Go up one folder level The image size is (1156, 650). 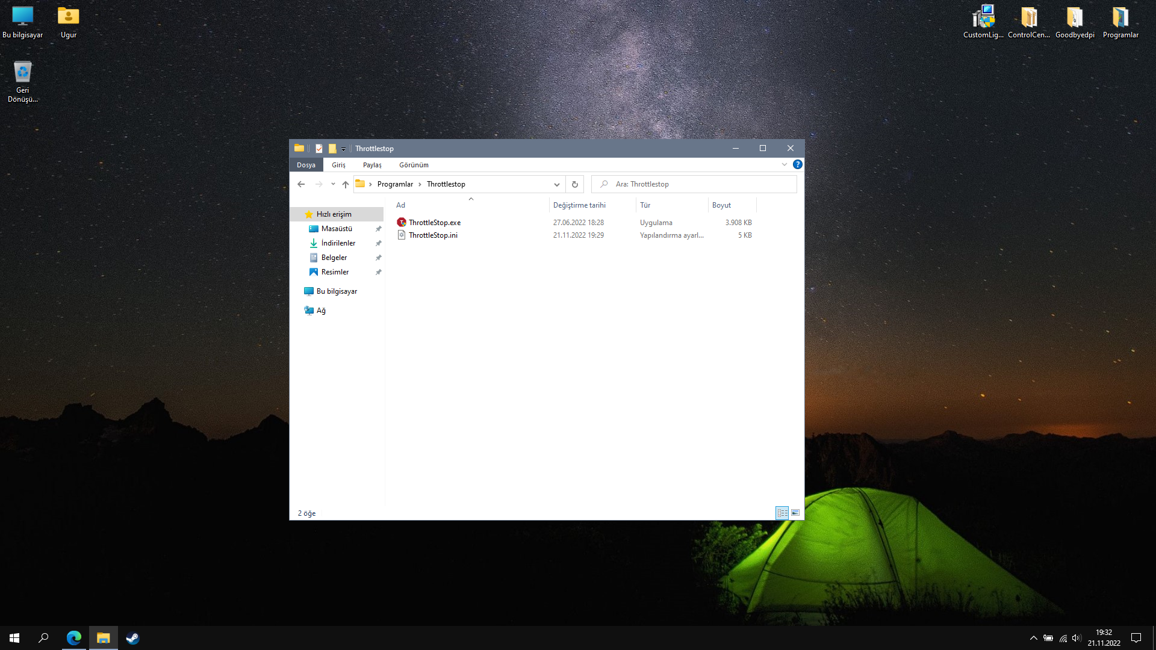pos(345,184)
